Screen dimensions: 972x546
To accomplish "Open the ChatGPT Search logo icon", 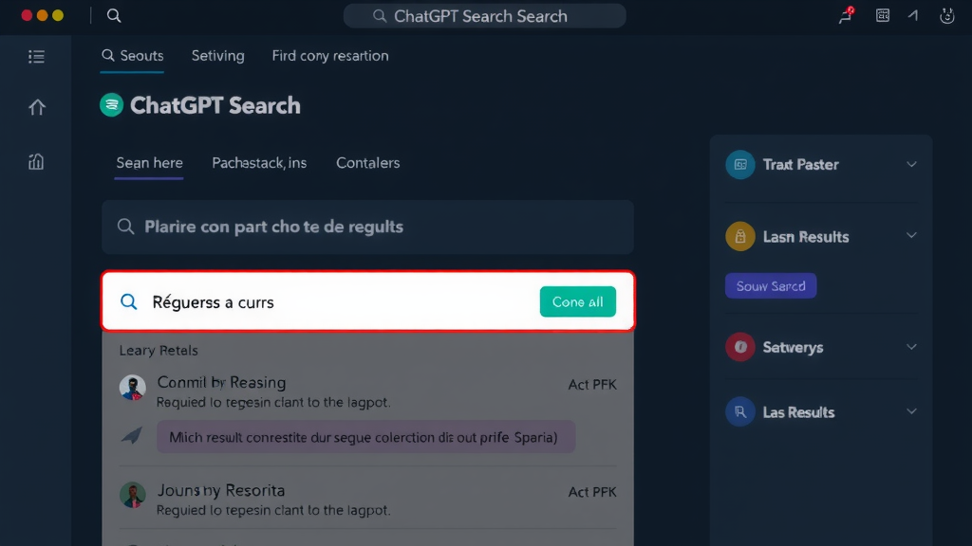I will pyautogui.click(x=111, y=104).
